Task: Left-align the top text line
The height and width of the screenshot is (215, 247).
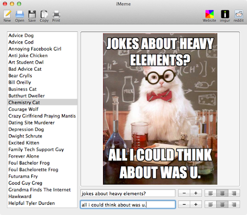Action: point(211,193)
